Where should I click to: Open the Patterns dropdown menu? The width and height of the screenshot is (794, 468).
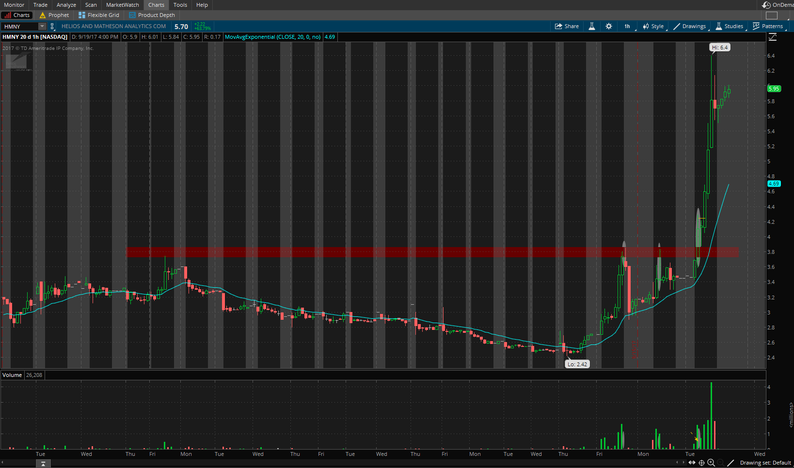768,26
